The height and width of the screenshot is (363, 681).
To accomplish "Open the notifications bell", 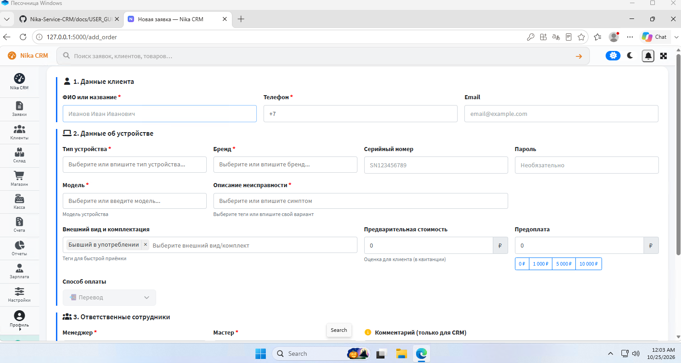I will (648, 56).
